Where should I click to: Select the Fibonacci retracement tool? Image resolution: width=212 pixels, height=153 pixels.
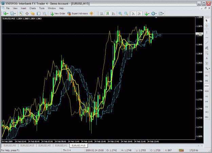[207, 53]
